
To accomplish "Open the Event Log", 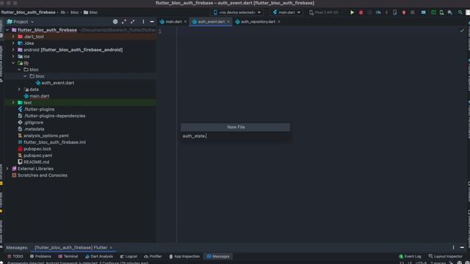I will 410,256.
